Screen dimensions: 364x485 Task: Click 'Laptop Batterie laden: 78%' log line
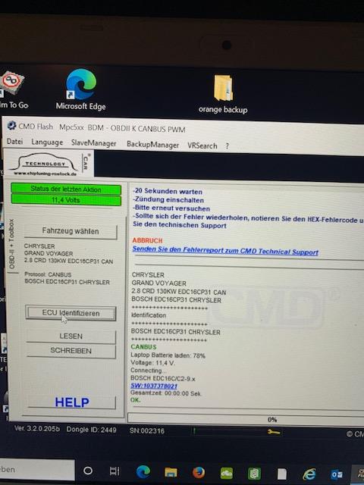168,355
